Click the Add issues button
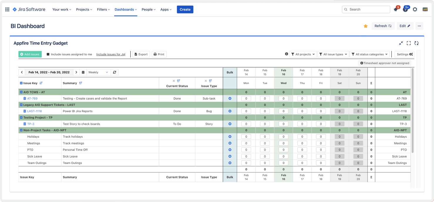Image resolution: width=434 pixels, height=202 pixels. [x=30, y=54]
